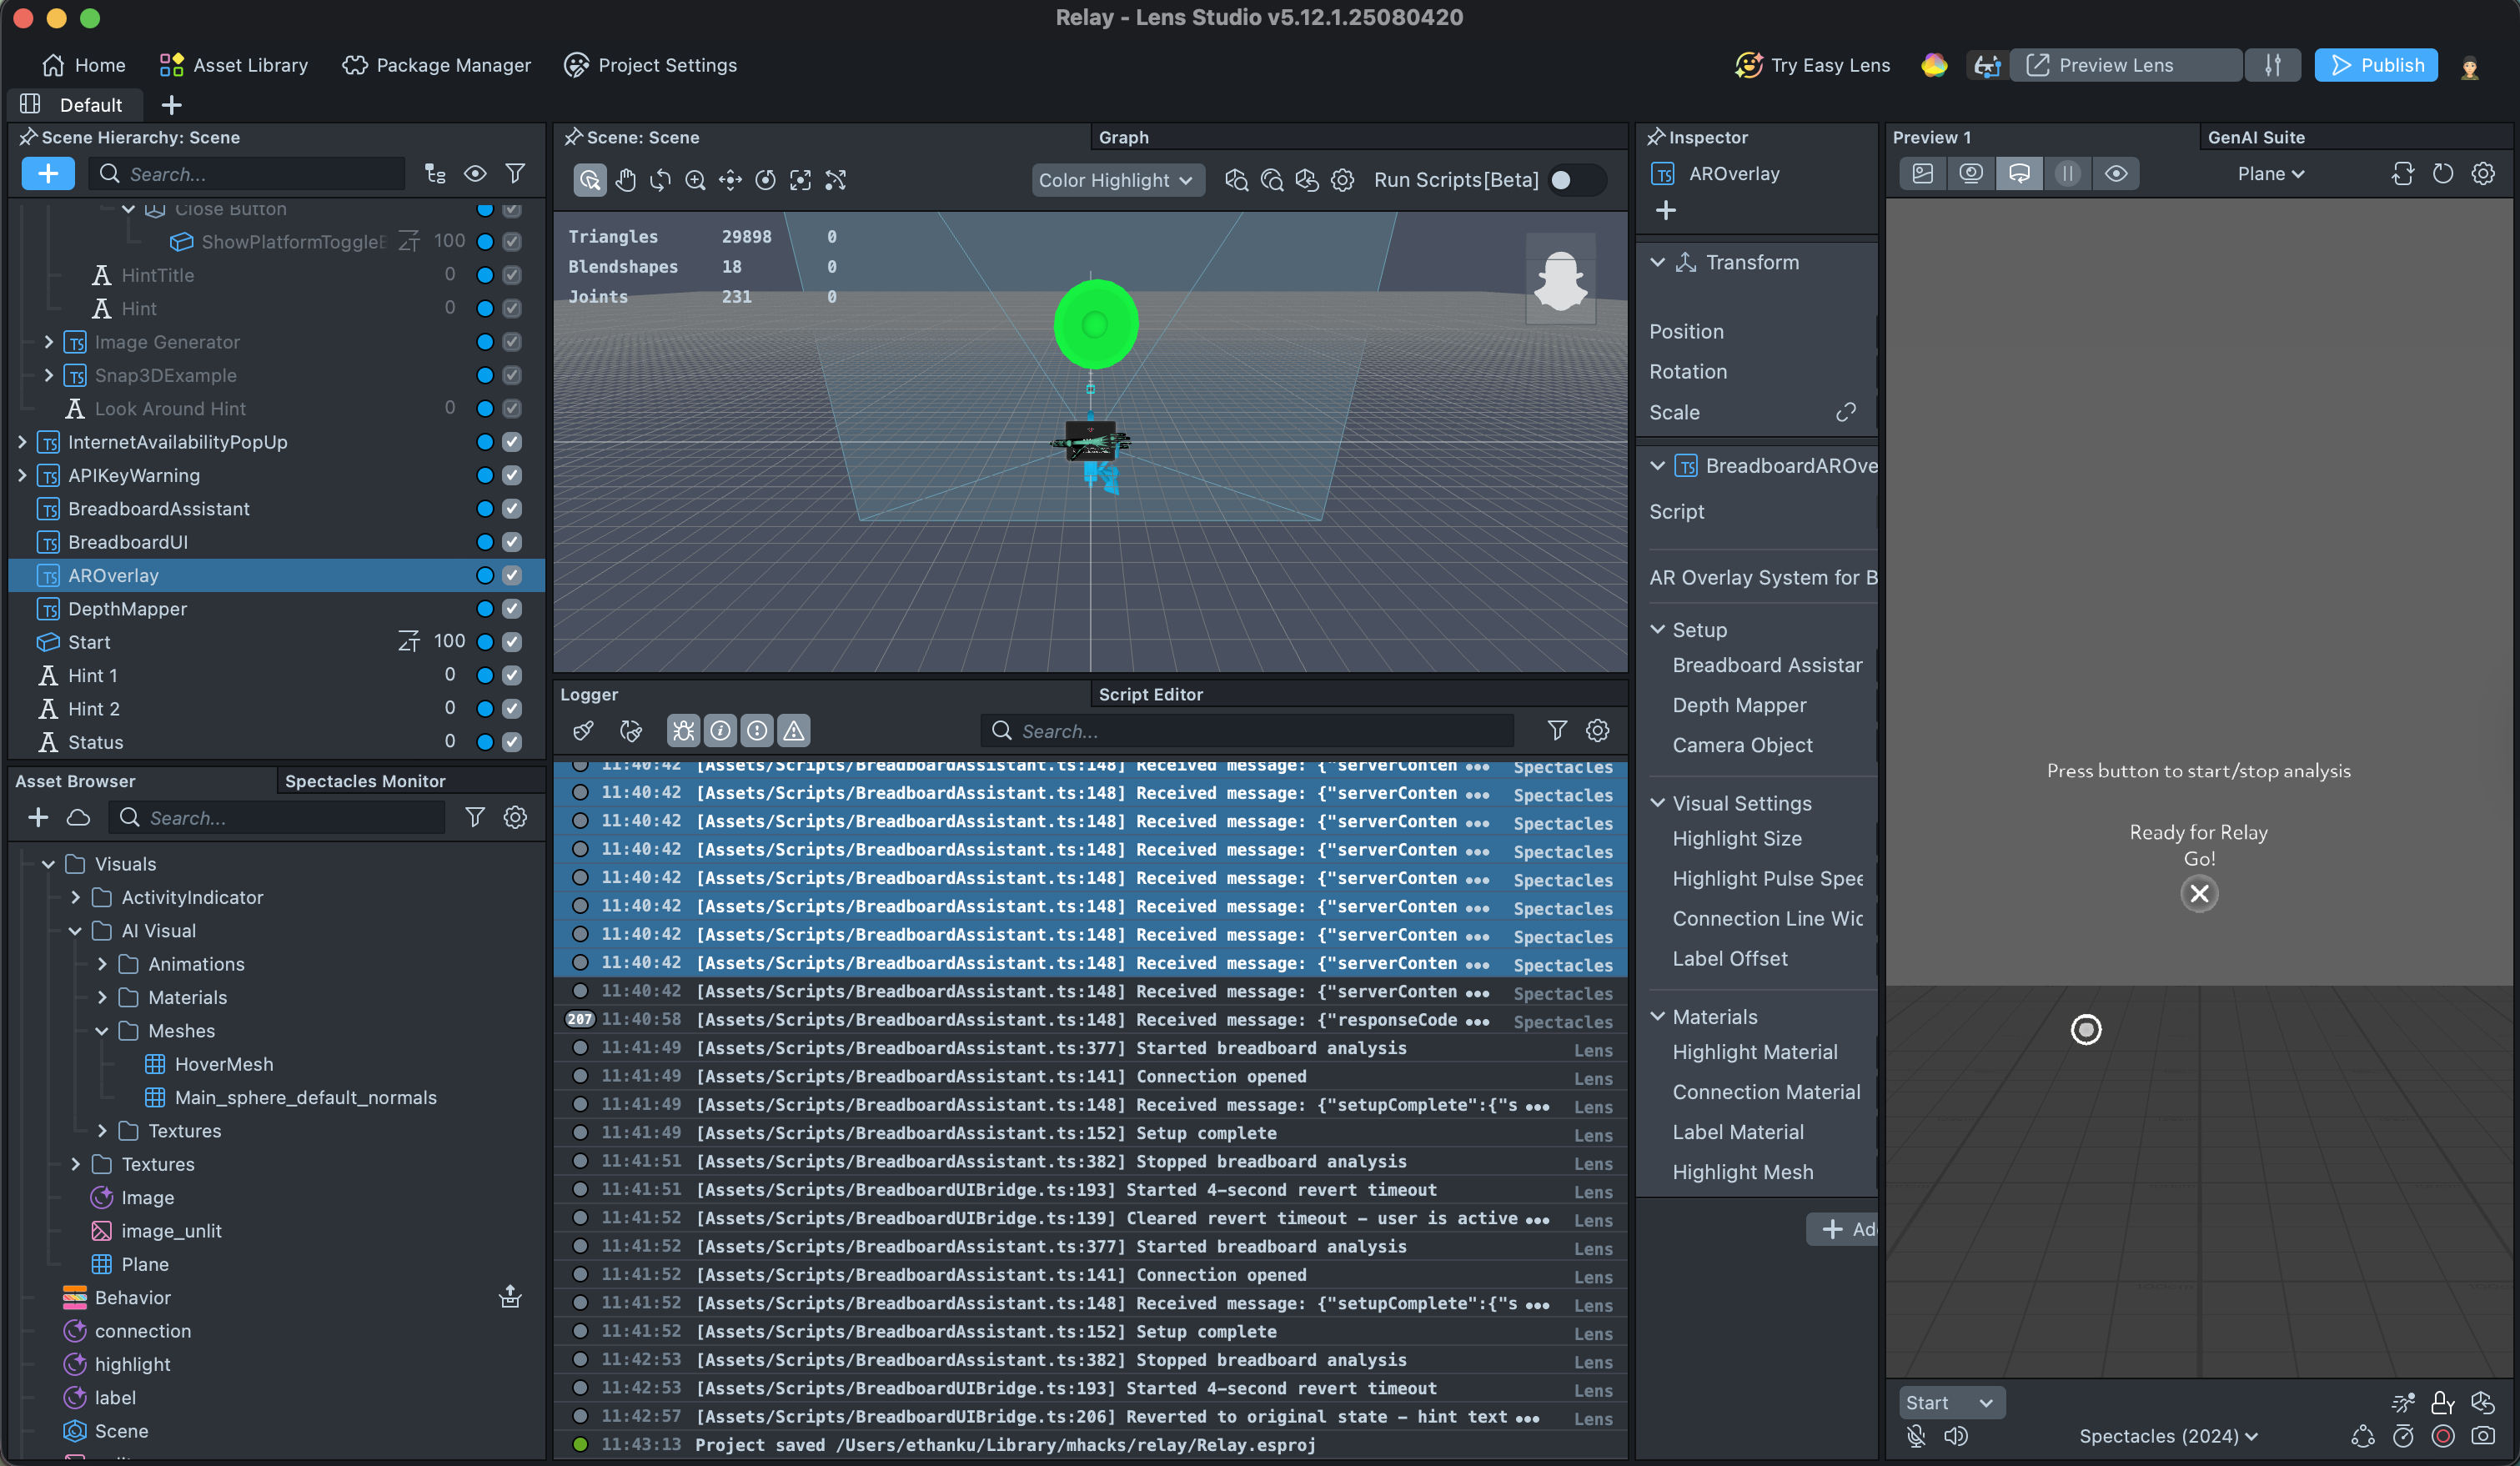Image resolution: width=2520 pixels, height=1466 pixels.
Task: Uncheck the DepthMapper enabled checkbox
Action: (512, 609)
